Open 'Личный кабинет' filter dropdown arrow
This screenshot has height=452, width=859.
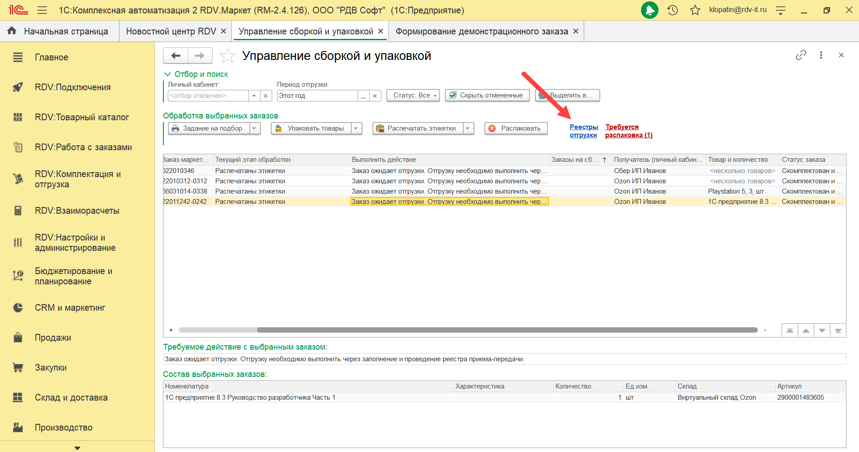pos(254,96)
